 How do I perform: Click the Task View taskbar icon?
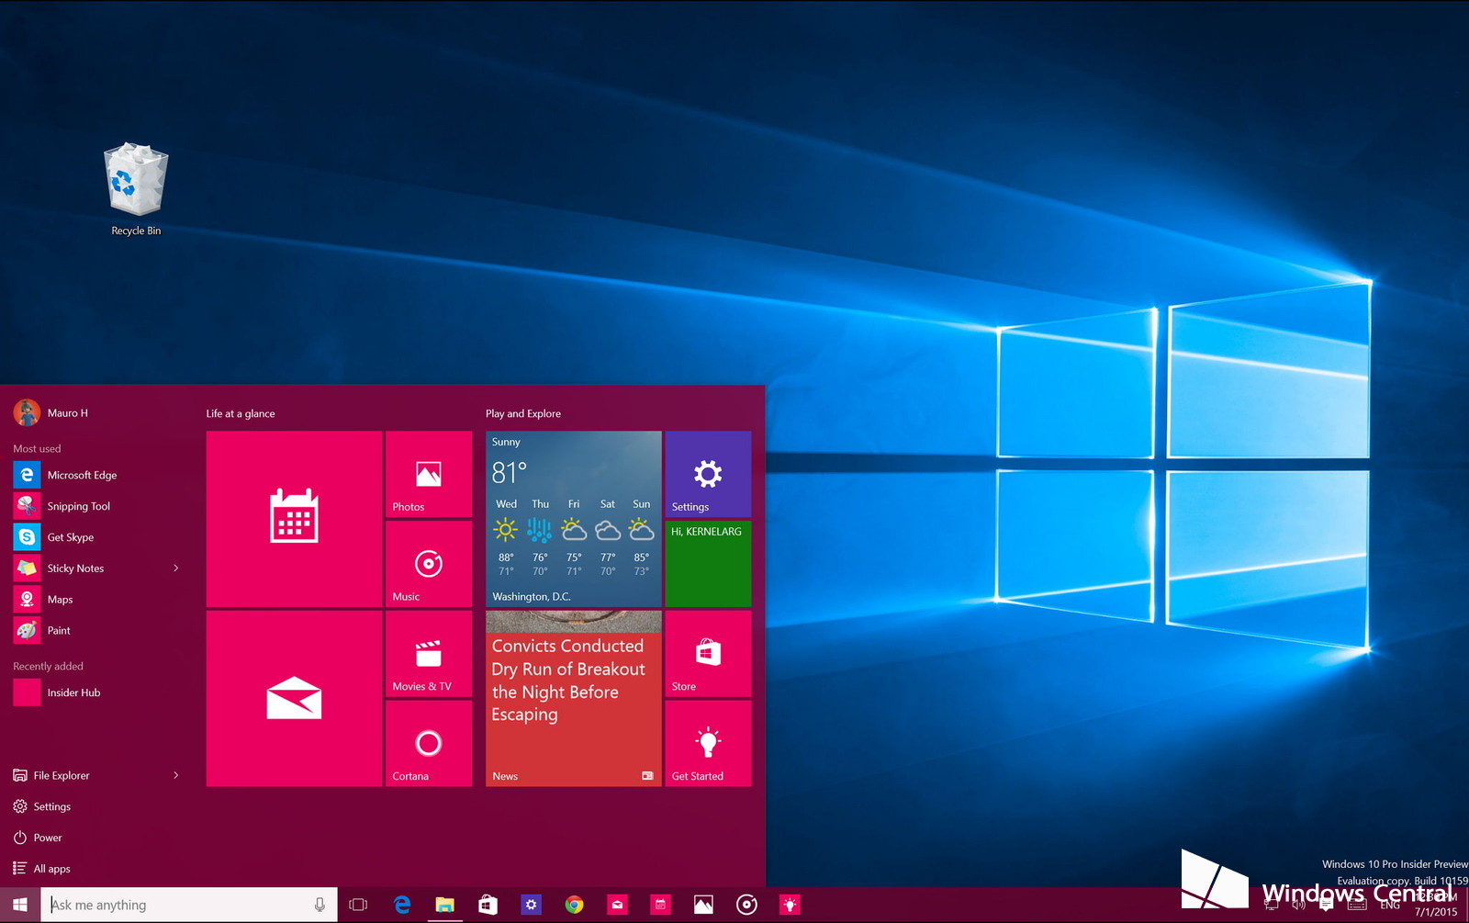point(358,905)
